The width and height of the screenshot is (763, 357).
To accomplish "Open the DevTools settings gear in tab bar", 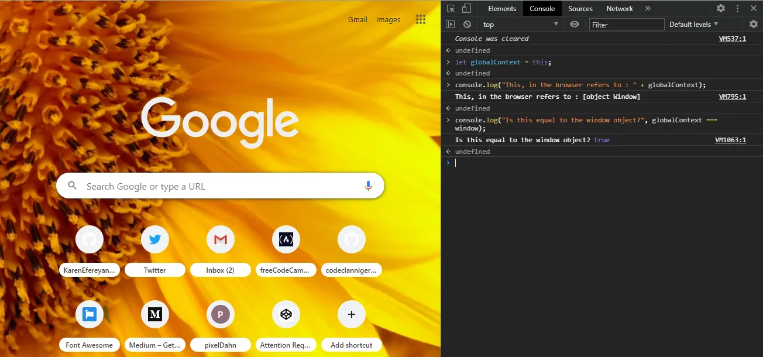I will [x=721, y=8].
